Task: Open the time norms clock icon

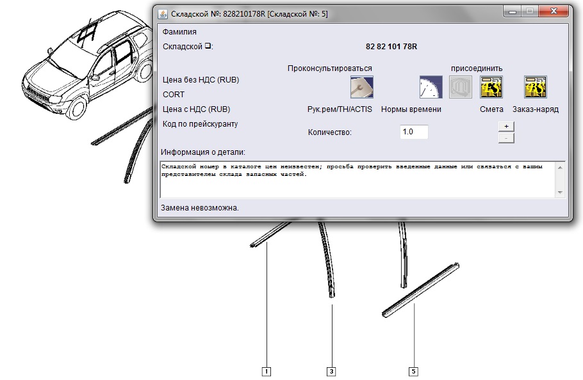Action: pyautogui.click(x=431, y=86)
